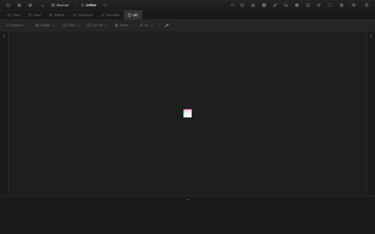Open Settings via the gear icon
The image size is (375, 234).
pyautogui.click(x=342, y=5)
